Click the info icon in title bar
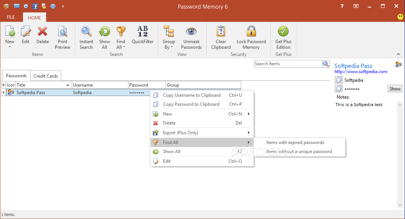405x219 pixels. pos(53,6)
